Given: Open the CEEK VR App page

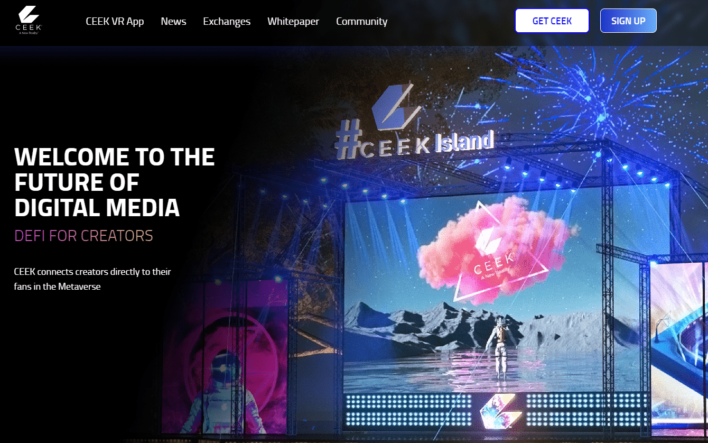Looking at the screenshot, I should pyautogui.click(x=115, y=22).
